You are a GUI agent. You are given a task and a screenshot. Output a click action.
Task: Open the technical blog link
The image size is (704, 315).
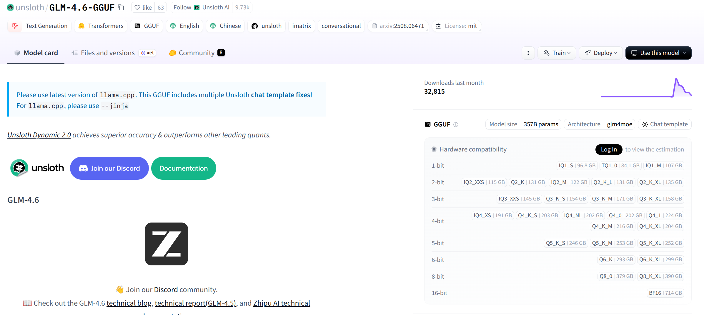pyautogui.click(x=129, y=303)
